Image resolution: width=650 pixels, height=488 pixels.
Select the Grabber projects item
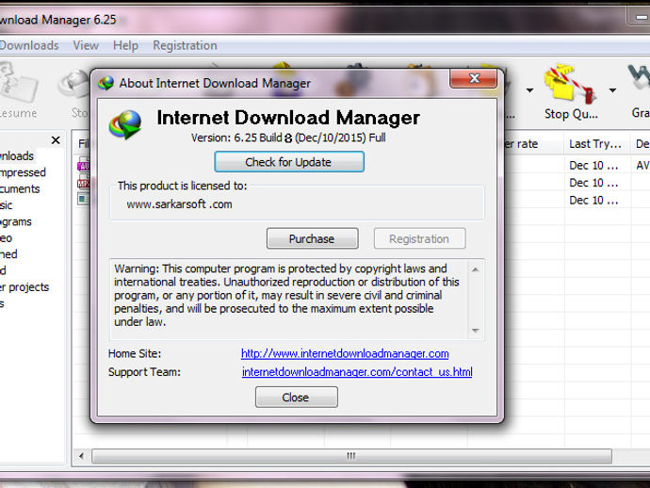(24, 287)
